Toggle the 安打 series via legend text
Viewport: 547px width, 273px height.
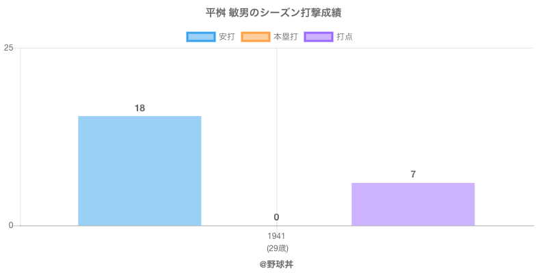[x=226, y=37]
